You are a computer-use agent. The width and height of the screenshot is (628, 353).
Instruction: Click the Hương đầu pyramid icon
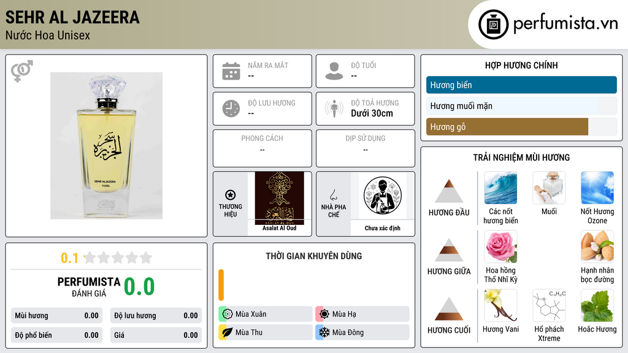pyautogui.click(x=449, y=191)
